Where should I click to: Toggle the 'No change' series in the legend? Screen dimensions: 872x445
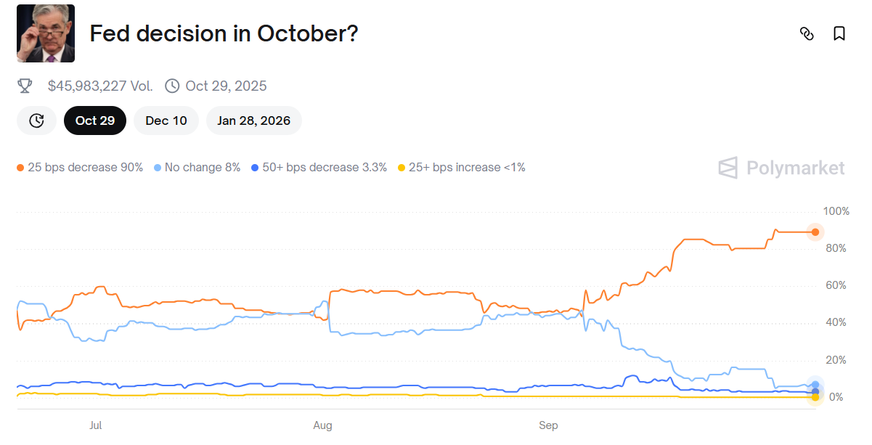click(x=197, y=167)
